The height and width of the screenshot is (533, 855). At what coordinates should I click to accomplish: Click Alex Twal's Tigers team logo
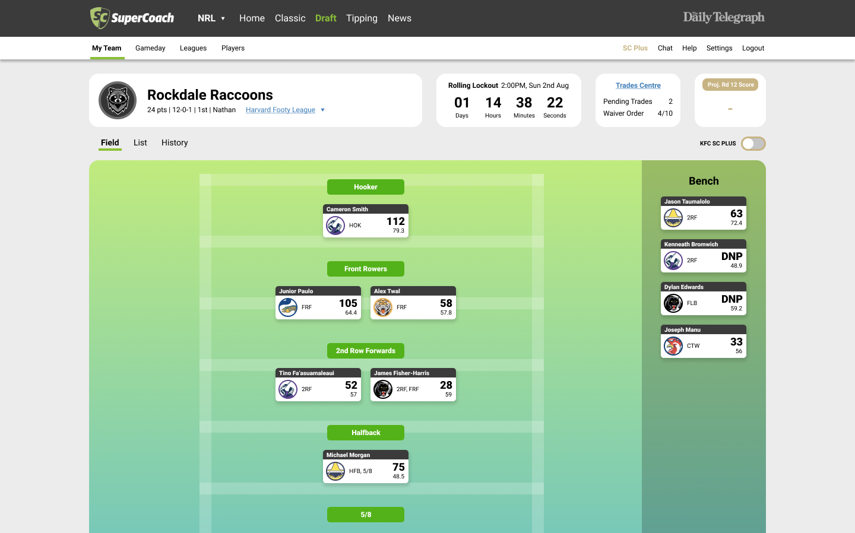pos(383,307)
